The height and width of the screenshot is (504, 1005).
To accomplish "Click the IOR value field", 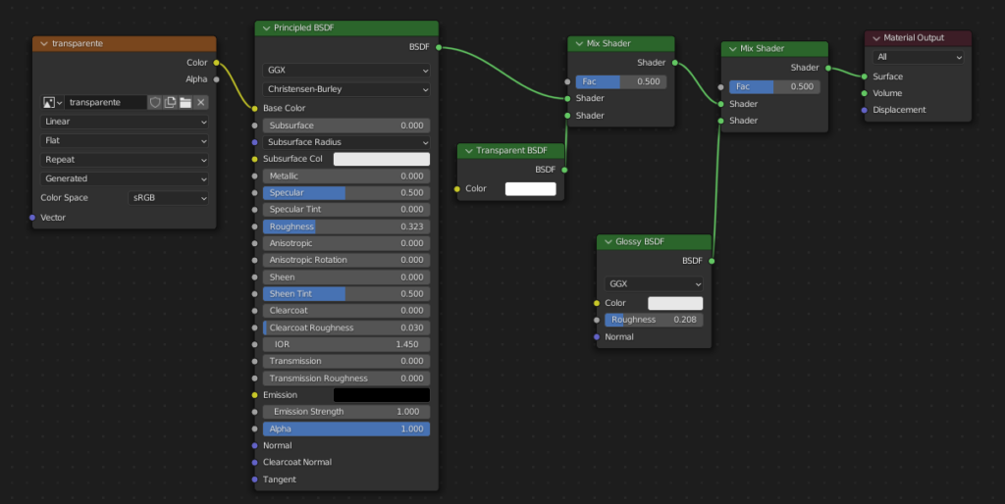I will pos(346,344).
